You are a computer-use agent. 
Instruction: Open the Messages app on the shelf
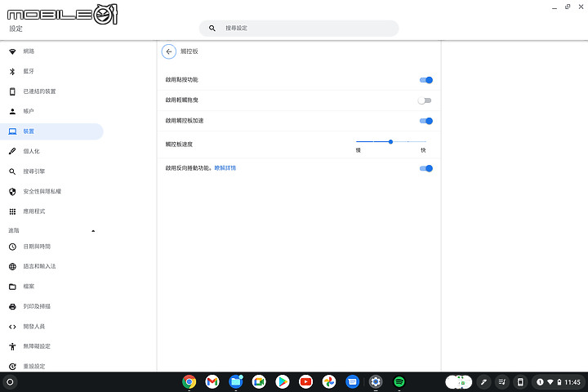click(352, 382)
